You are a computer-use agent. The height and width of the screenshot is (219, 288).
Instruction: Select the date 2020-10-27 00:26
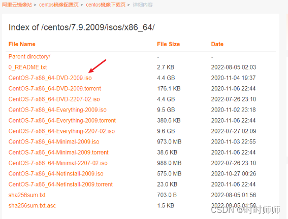point(234,173)
